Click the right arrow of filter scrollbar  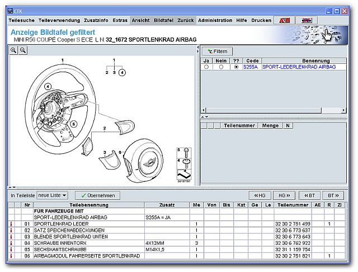coord(343,110)
